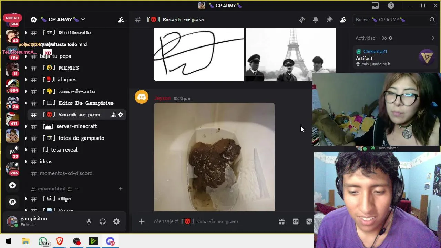Show pinned messages with the pin icon

point(329,20)
